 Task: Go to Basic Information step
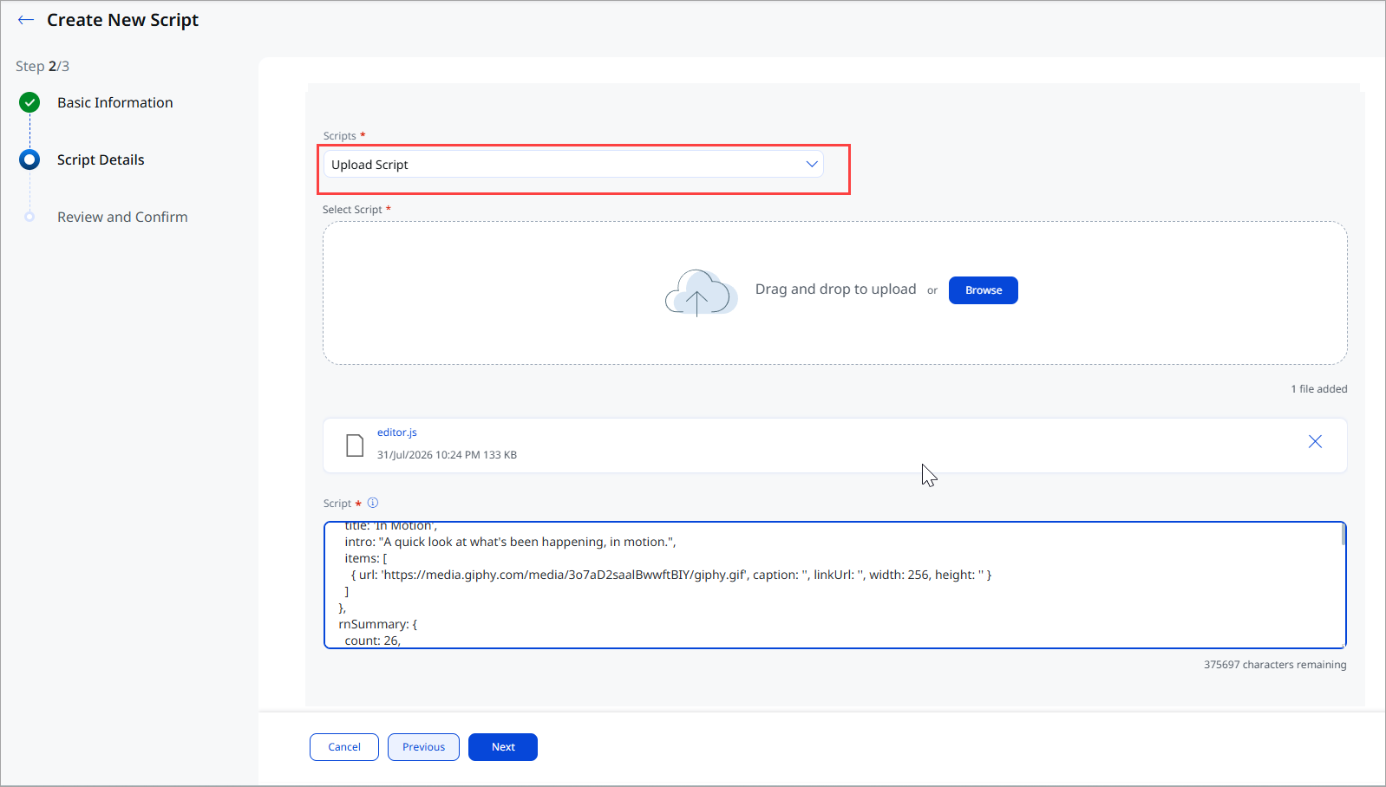115,103
